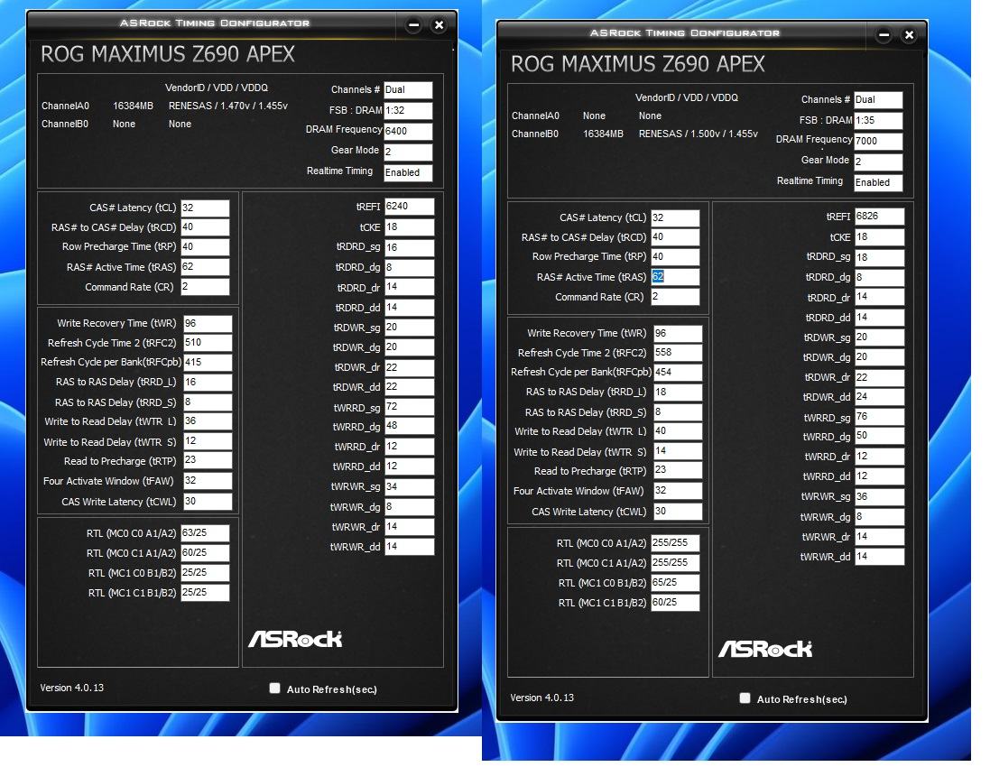Click FSB : DRAM field showing 1:35

tap(878, 121)
